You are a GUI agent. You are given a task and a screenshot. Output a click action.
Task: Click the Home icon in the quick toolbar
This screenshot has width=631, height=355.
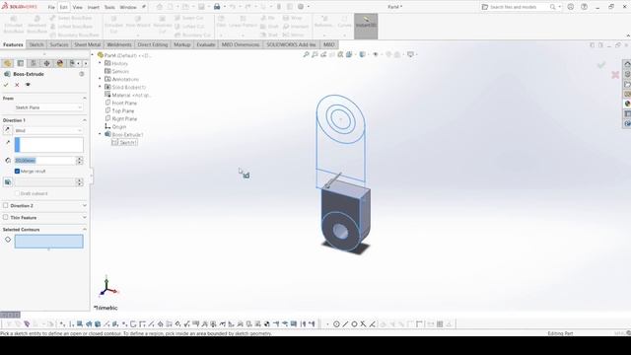[160, 7]
